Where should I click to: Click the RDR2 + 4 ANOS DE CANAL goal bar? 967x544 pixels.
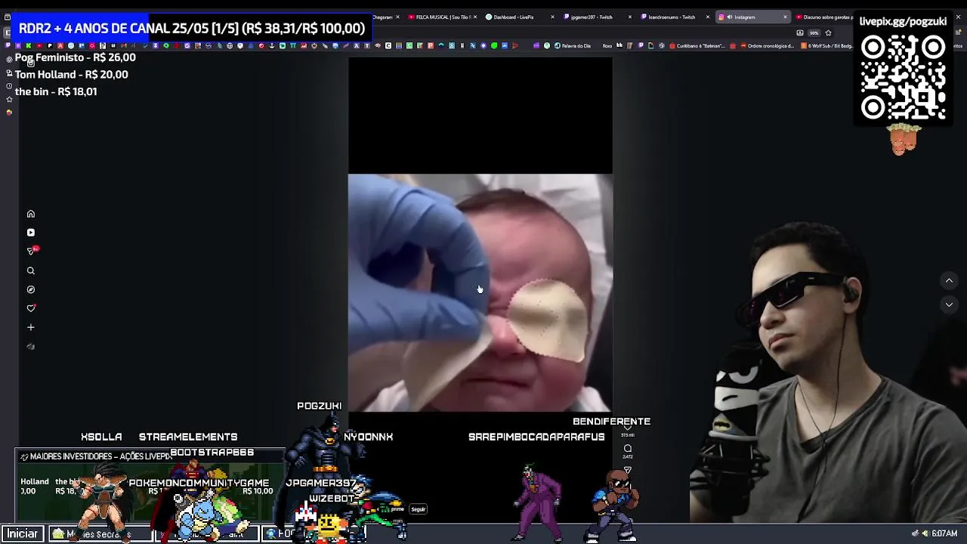(192, 29)
